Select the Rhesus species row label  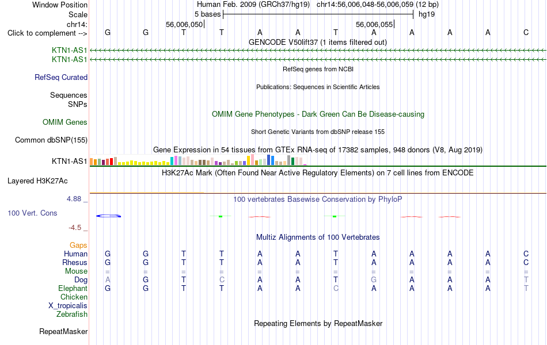(x=75, y=262)
